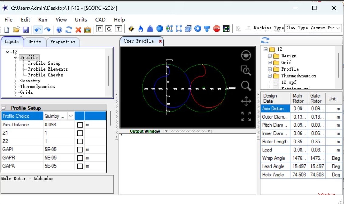Click the G toolbar button
Image resolution: width=344 pixels, height=204 pixels.
coord(109,29)
